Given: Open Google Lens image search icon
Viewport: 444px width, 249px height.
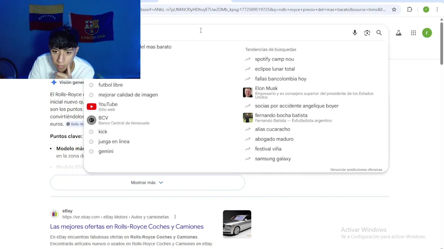Looking at the screenshot, I should pyautogui.click(x=367, y=33).
